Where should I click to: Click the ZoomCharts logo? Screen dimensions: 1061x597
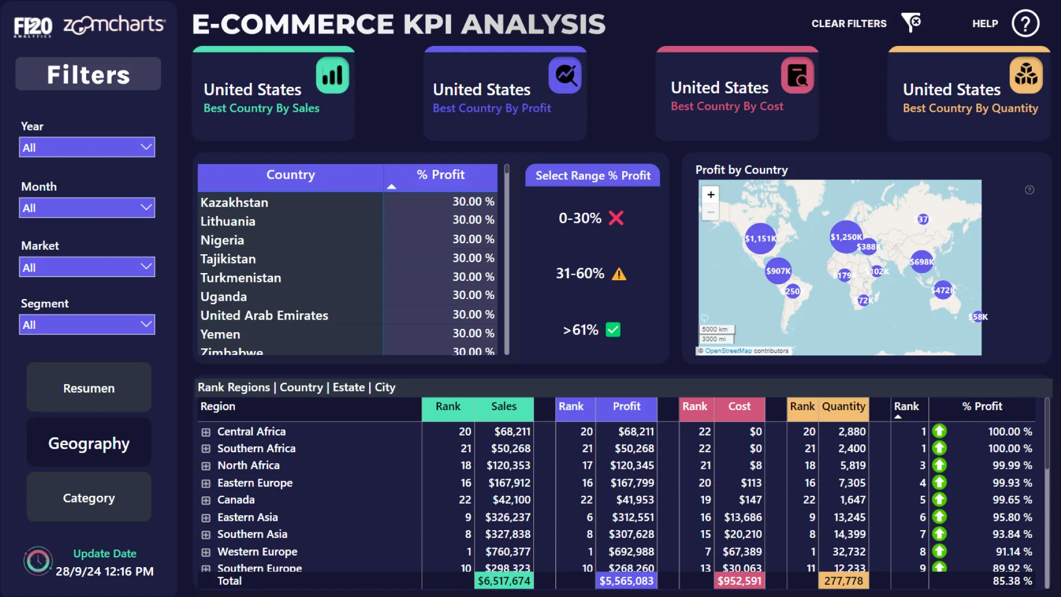114,25
